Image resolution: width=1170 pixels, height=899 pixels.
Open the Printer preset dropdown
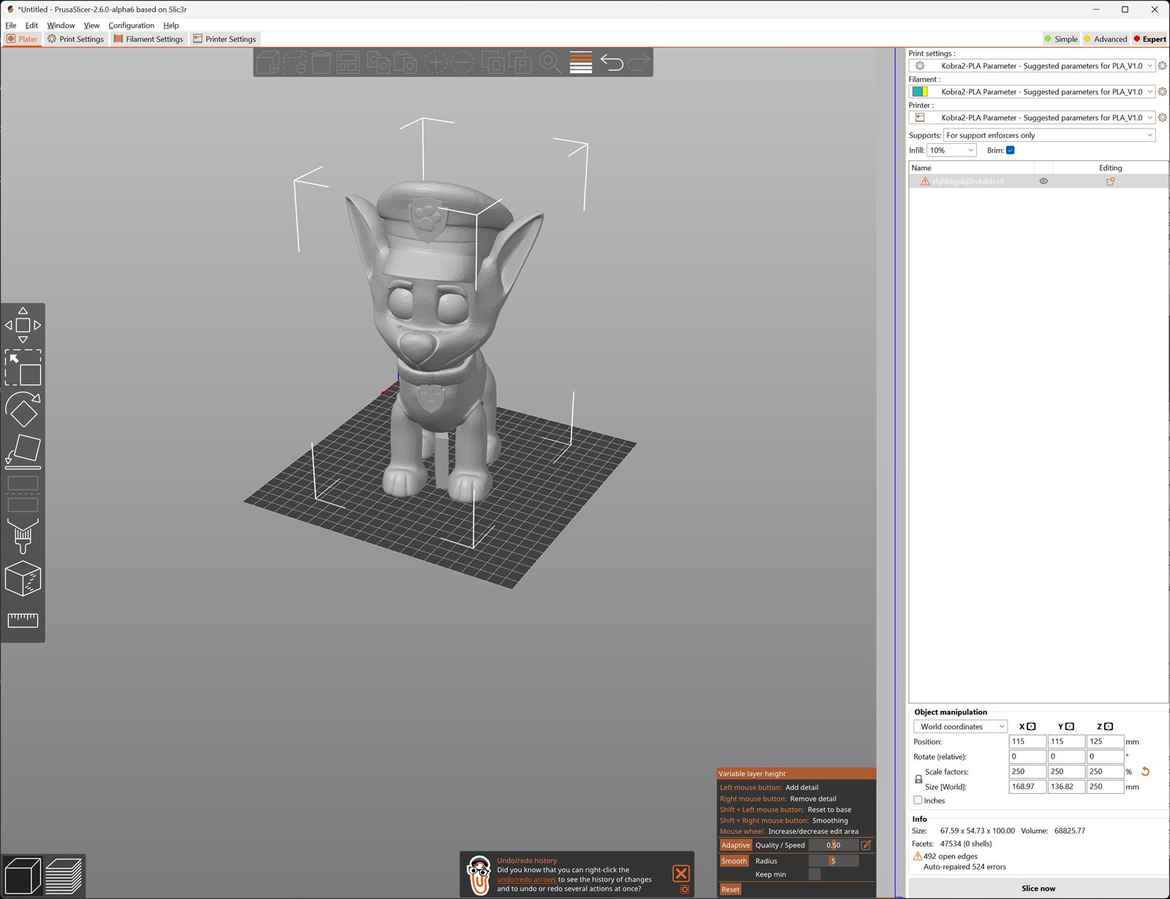(1032, 118)
